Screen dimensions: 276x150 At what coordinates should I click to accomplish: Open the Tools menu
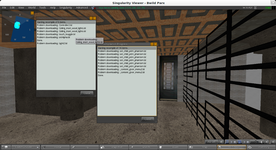42,8
